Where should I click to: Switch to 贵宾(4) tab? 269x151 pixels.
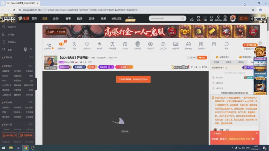click(241, 62)
